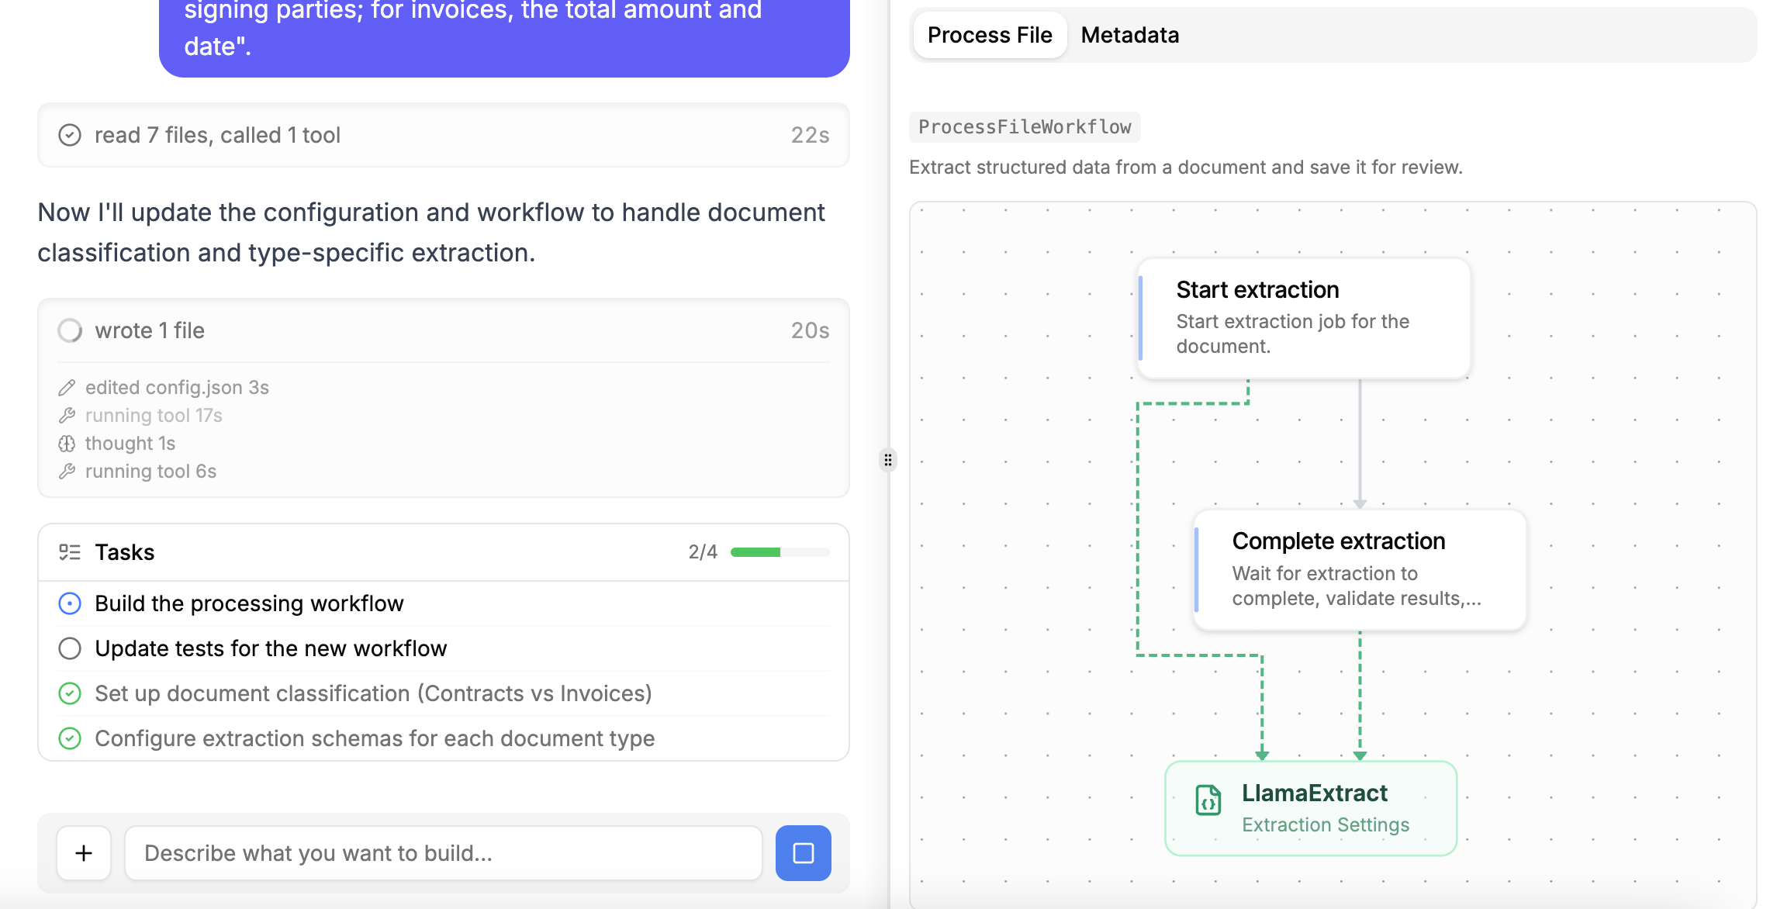Check off Update tests for the new workflow
The width and height of the screenshot is (1770, 909).
click(69, 648)
